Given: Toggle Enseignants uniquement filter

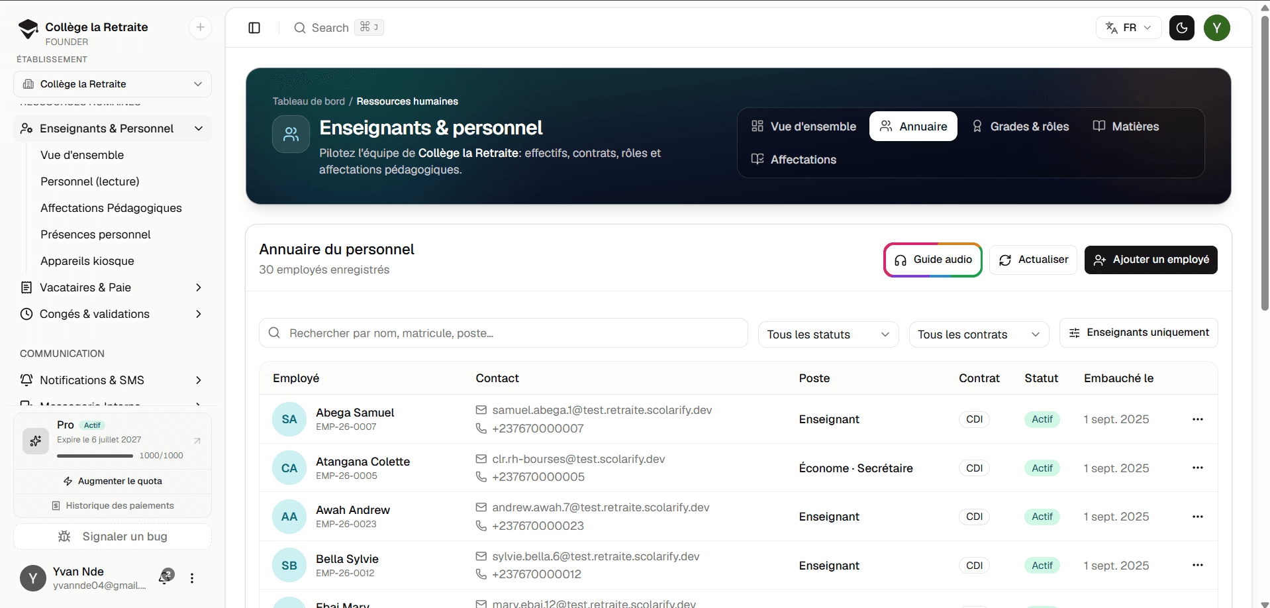Looking at the screenshot, I should (x=1138, y=332).
